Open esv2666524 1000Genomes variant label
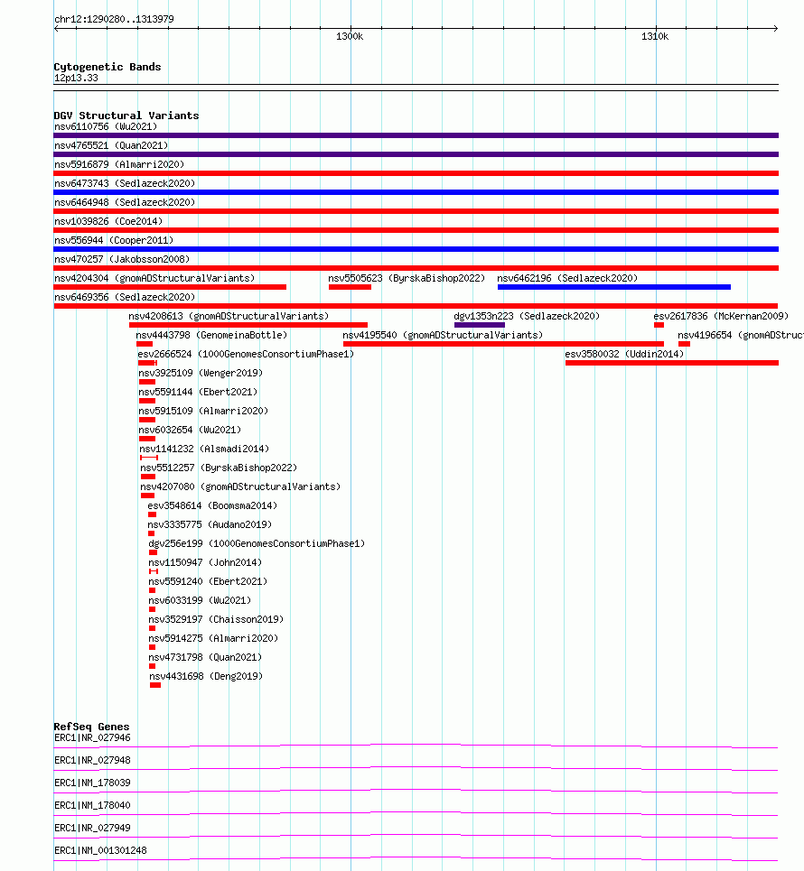This screenshot has width=804, height=871. point(246,354)
